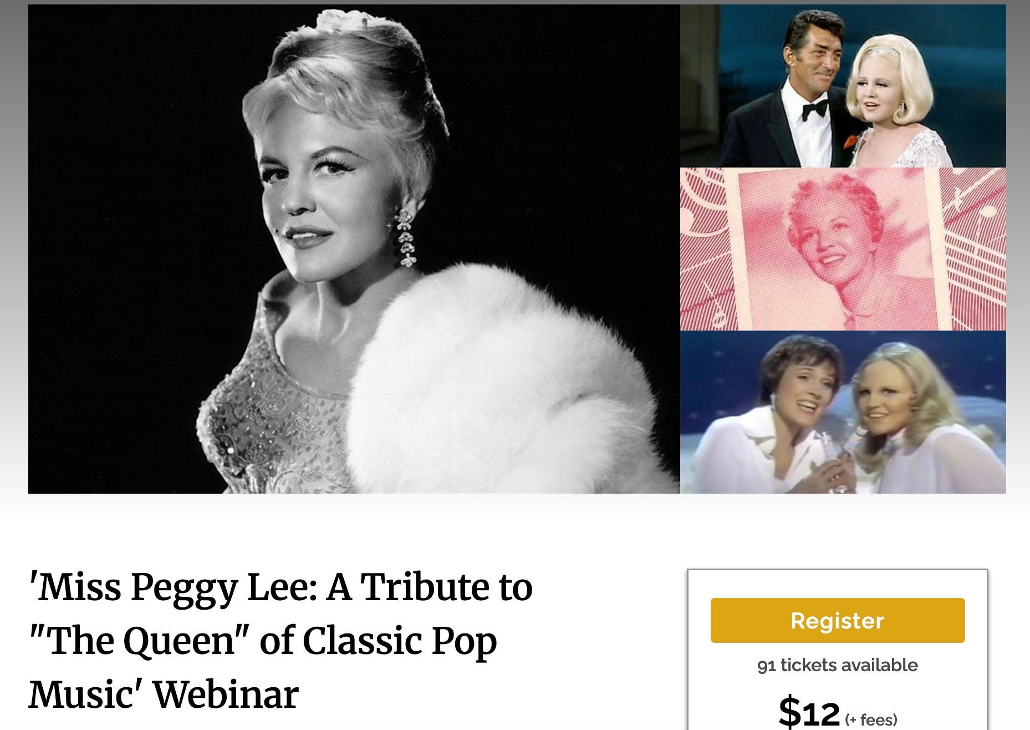Click the '91 tickets available' text
Screen dimensions: 1030x730
click(837, 665)
